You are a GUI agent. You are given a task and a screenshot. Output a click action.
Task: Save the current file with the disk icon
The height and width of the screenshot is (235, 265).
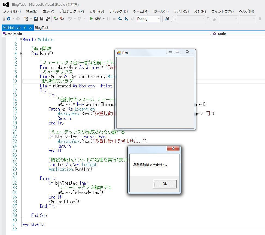[42, 19]
